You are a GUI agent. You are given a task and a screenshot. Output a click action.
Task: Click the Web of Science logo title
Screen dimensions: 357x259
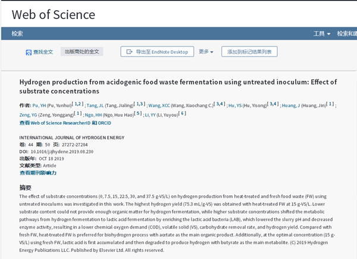point(54,14)
